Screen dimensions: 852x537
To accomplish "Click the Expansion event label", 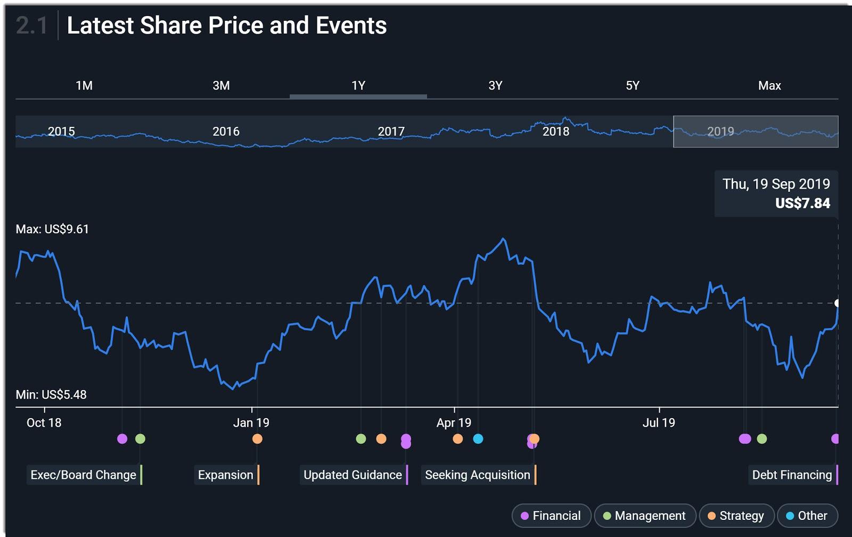I will point(226,475).
